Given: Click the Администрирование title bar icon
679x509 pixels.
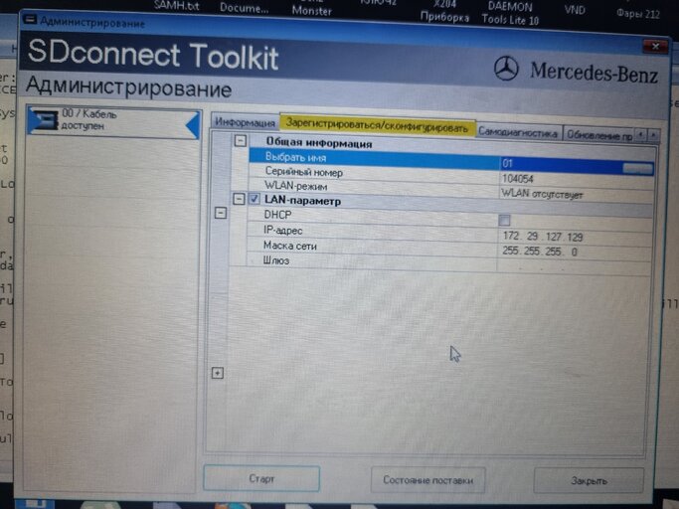Looking at the screenshot, I should (x=30, y=20).
